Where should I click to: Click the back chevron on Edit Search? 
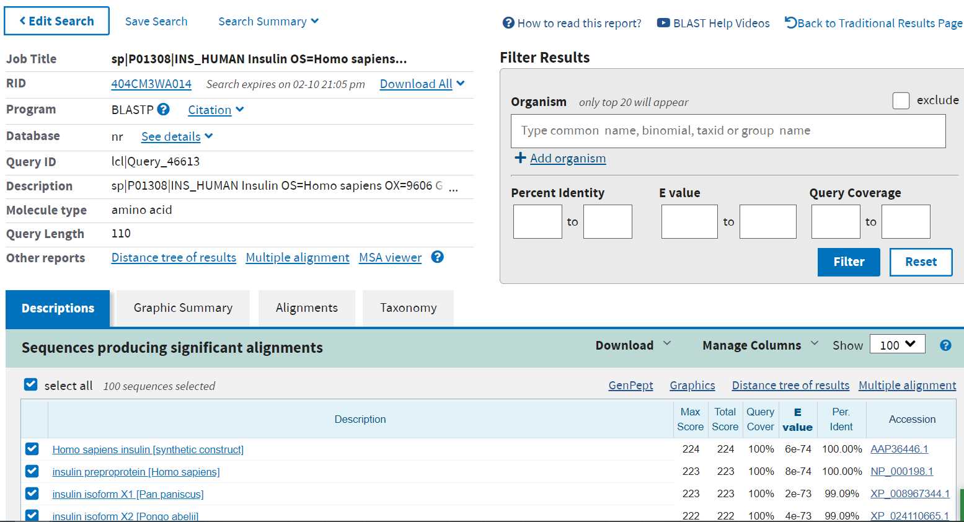click(23, 21)
